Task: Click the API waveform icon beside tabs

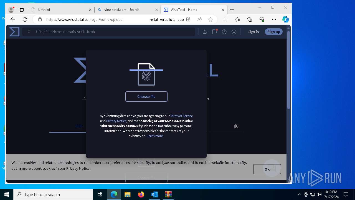Action: 236,126
